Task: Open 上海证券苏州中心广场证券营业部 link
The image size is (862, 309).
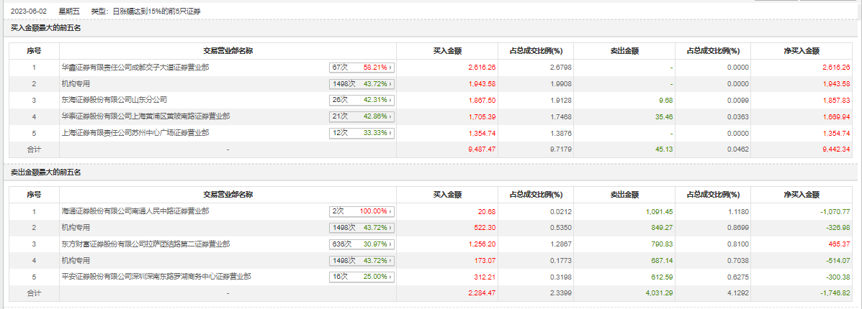Action: pyautogui.click(x=135, y=133)
